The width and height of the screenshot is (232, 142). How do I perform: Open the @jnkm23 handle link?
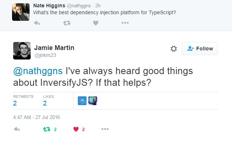45,55
